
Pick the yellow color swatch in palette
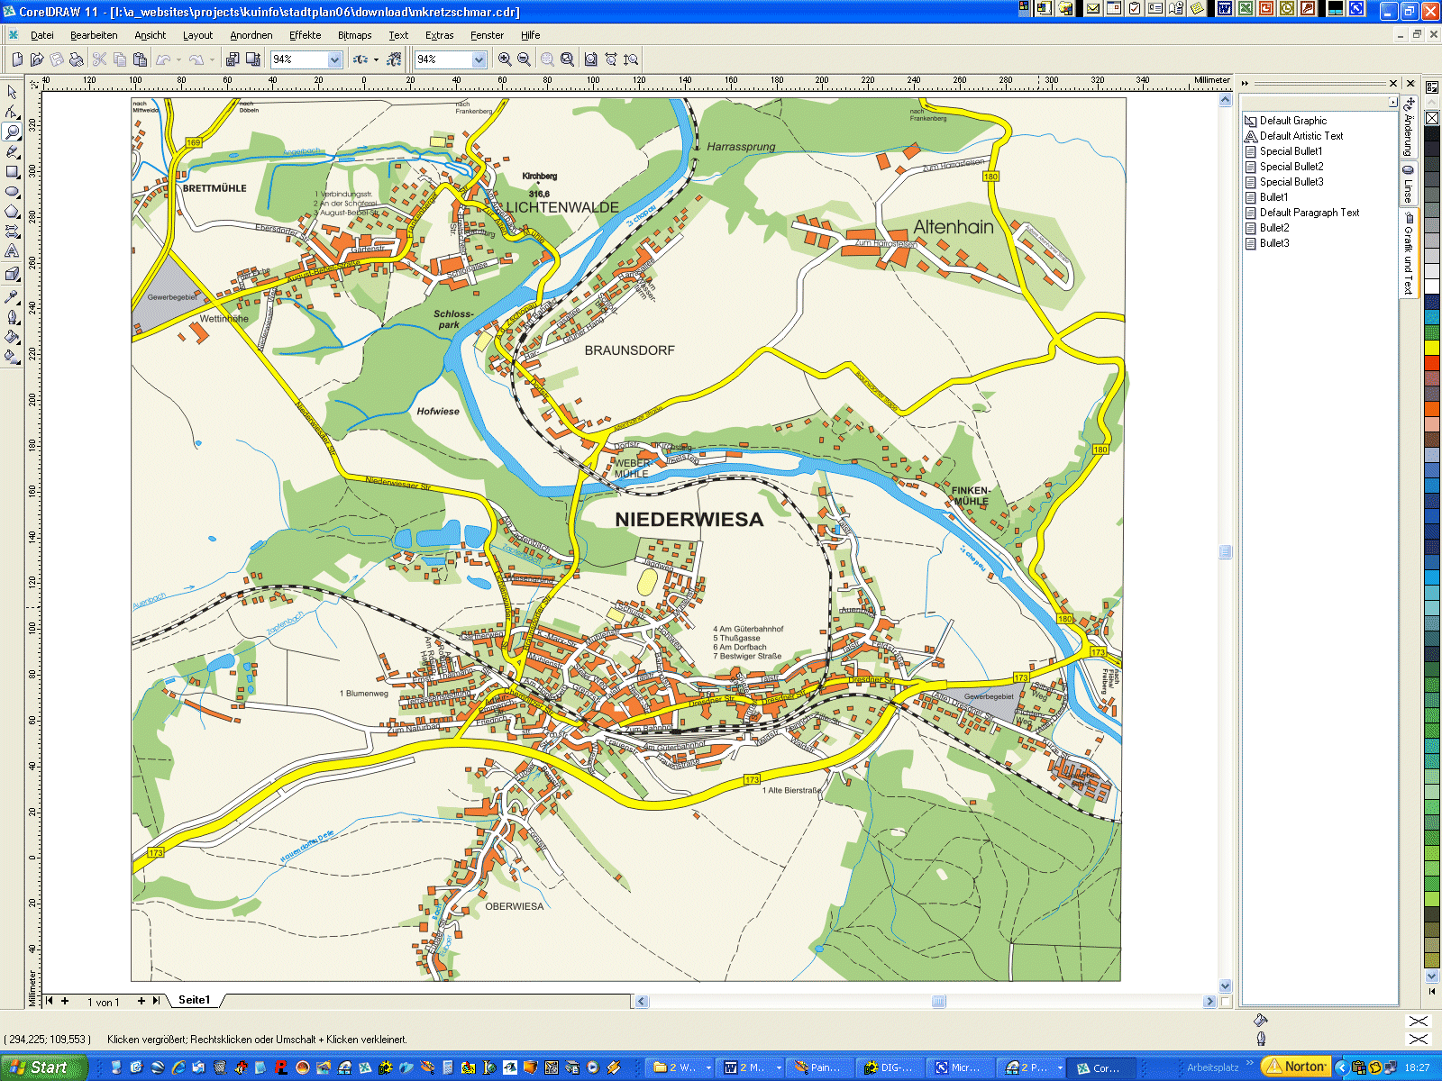[x=1432, y=348]
